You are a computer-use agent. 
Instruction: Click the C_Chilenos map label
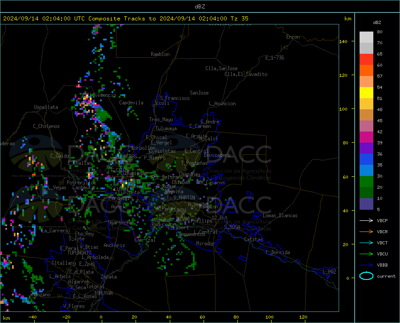46,126
